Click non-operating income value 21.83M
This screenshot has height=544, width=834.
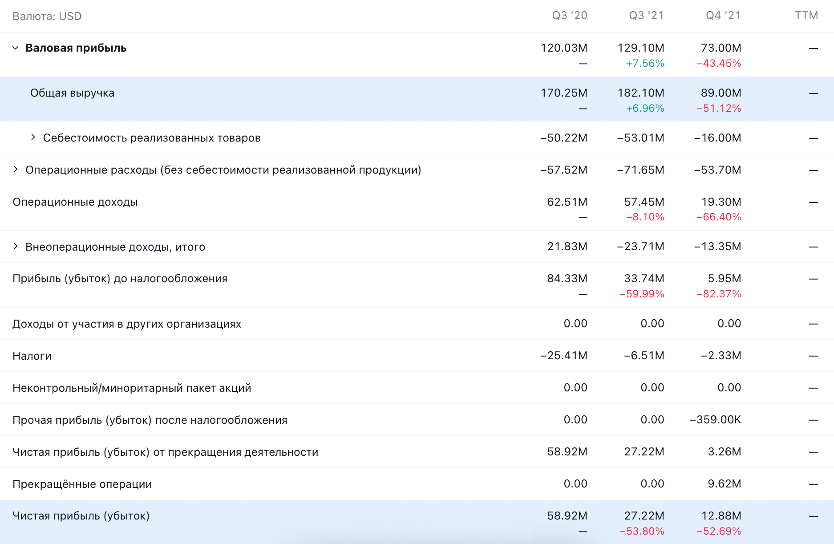[x=567, y=247]
